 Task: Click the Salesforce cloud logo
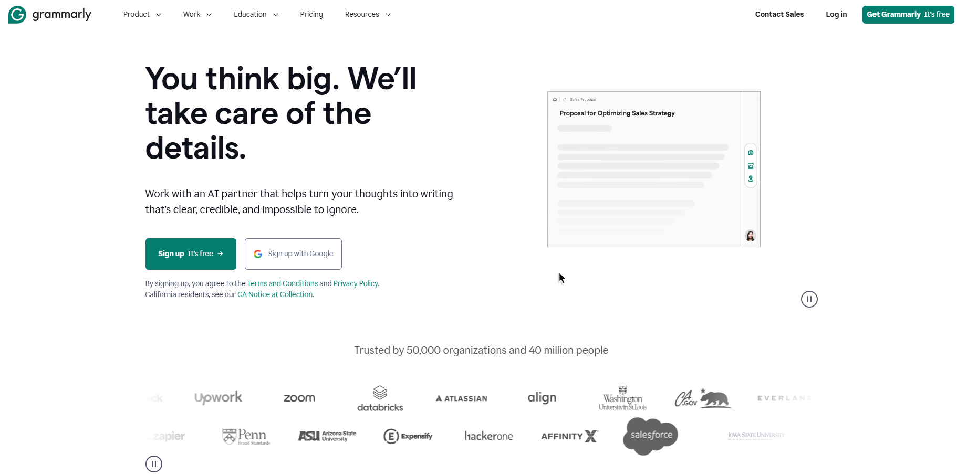[x=651, y=436]
